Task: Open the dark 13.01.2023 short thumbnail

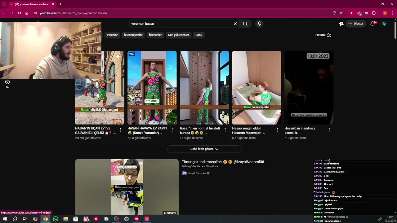Action: 309,88
